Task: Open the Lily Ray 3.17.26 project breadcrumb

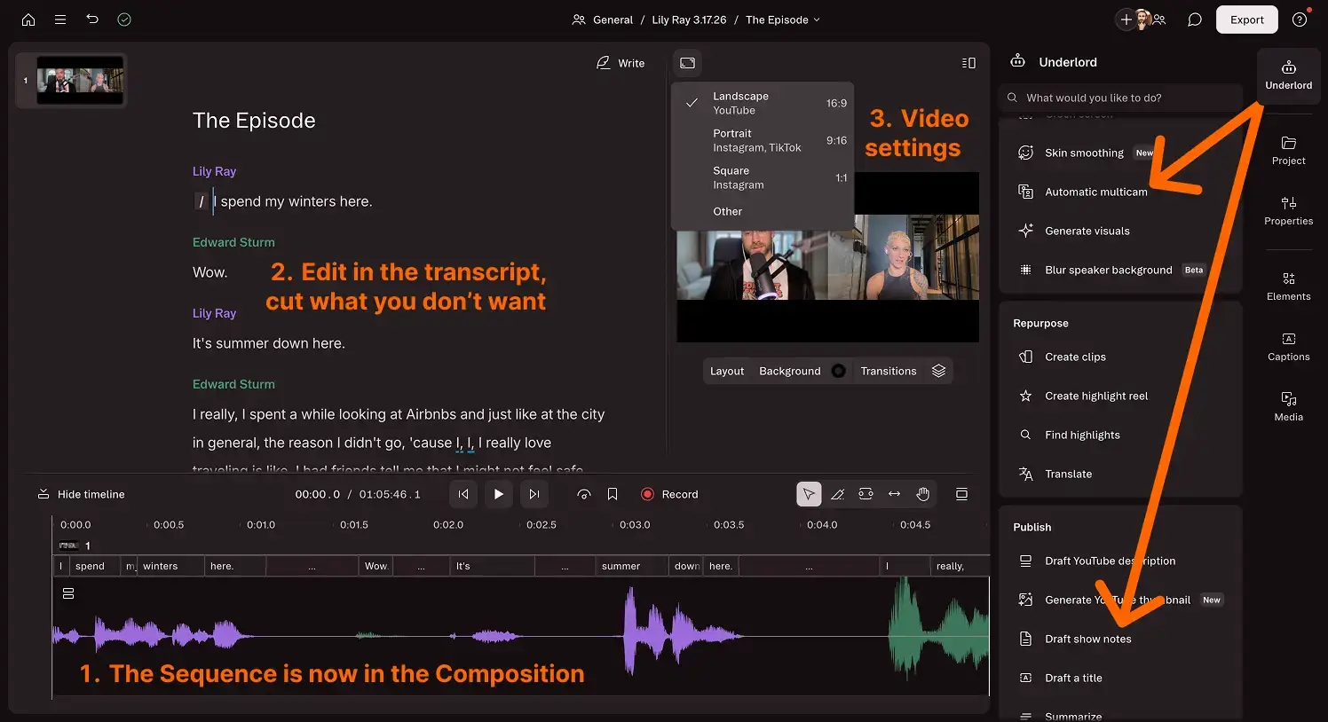Action: (x=689, y=20)
